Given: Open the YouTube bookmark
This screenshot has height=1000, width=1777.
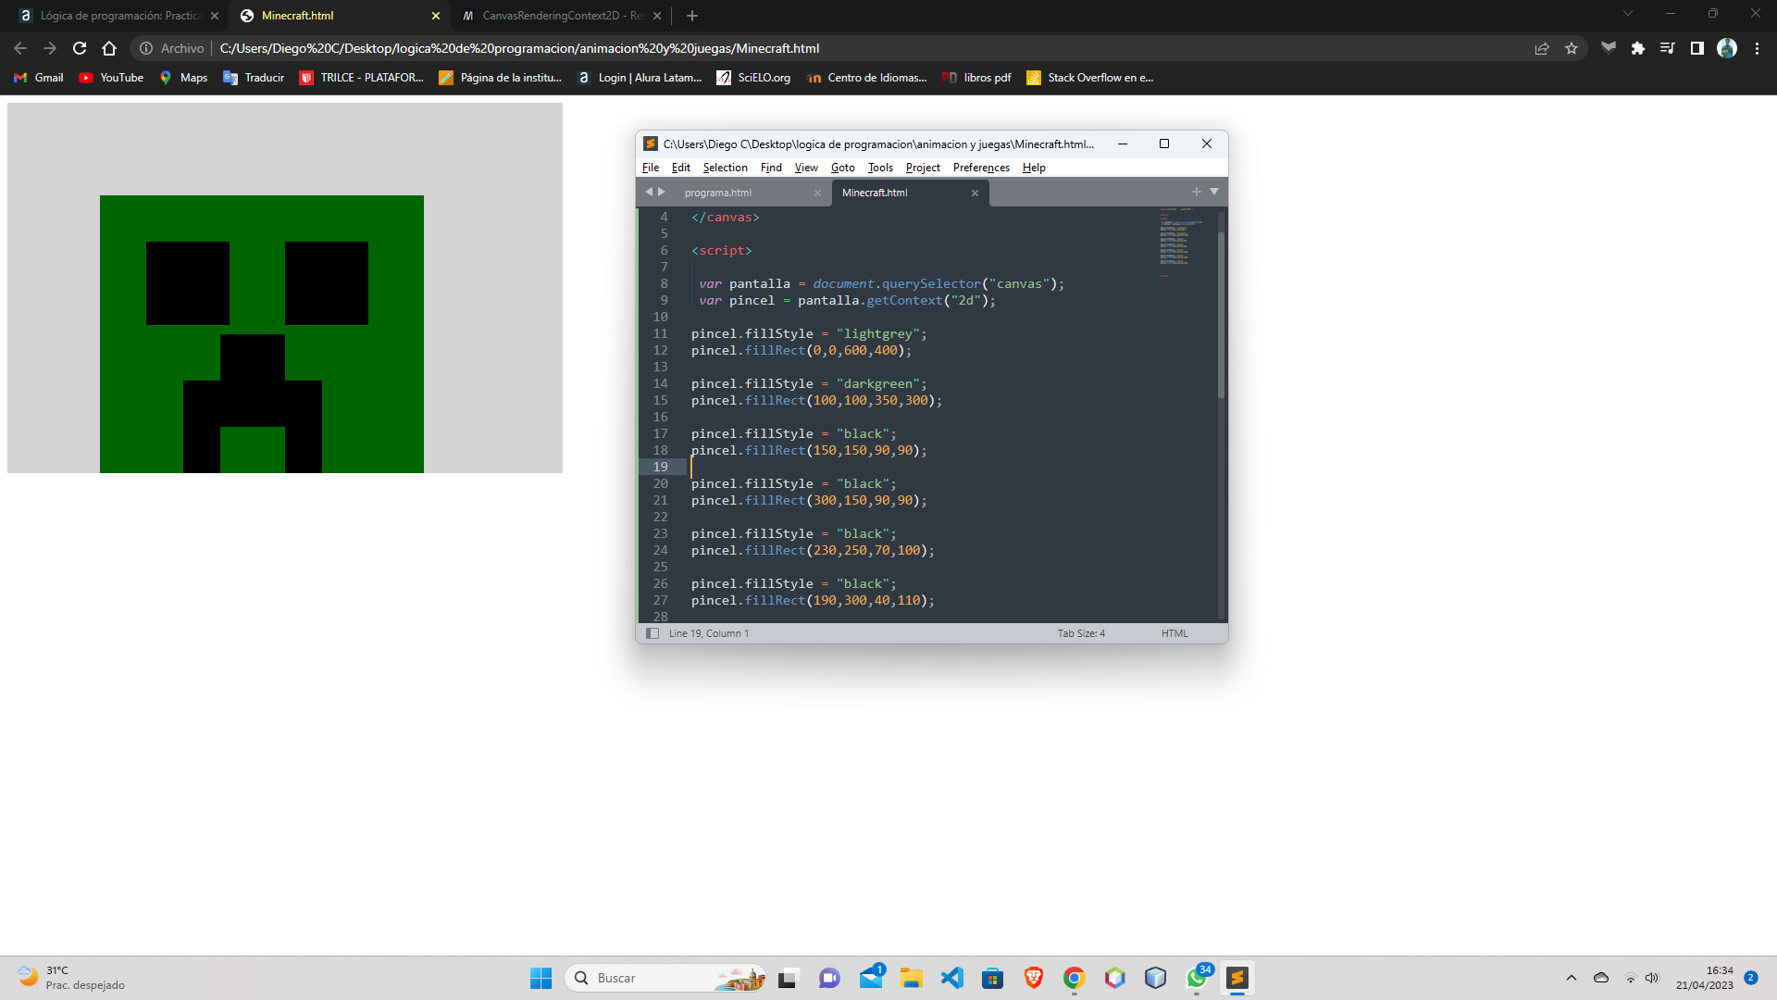Looking at the screenshot, I should (112, 78).
